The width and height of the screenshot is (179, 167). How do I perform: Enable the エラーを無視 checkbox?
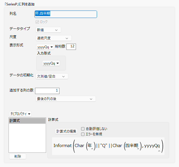[x=83, y=134]
